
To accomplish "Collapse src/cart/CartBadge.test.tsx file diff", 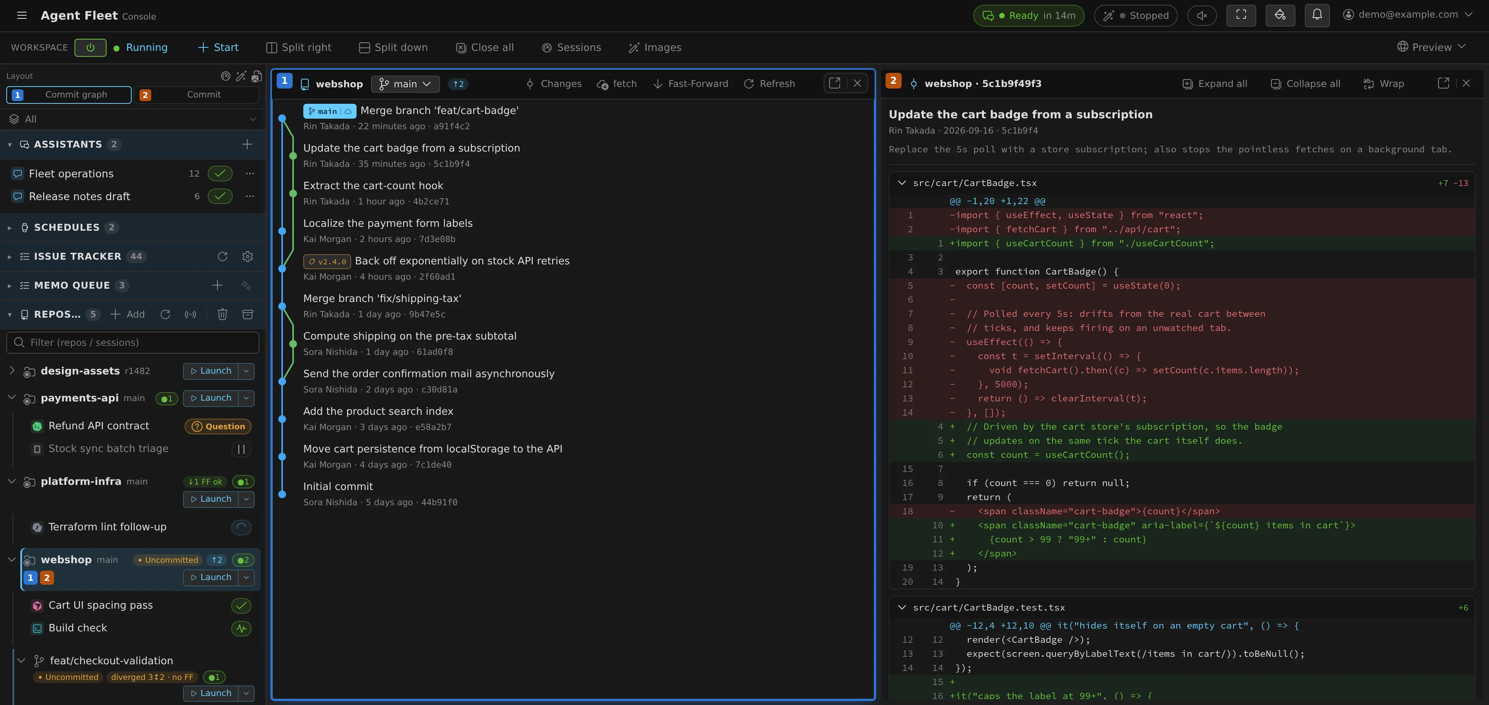I will pos(902,608).
